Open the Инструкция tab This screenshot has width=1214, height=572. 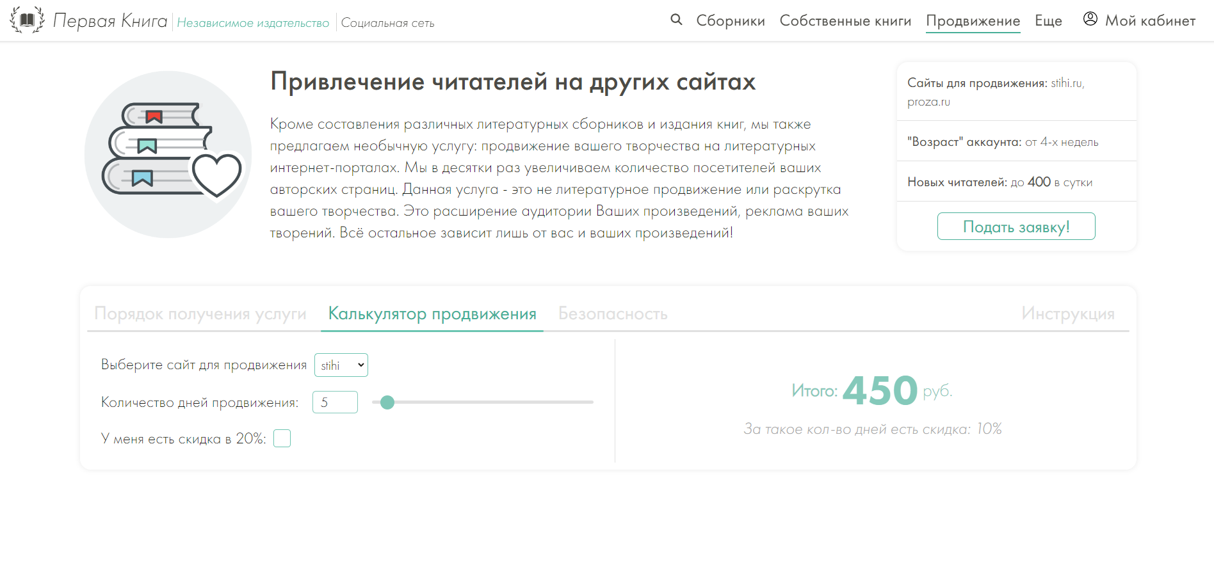(1067, 314)
